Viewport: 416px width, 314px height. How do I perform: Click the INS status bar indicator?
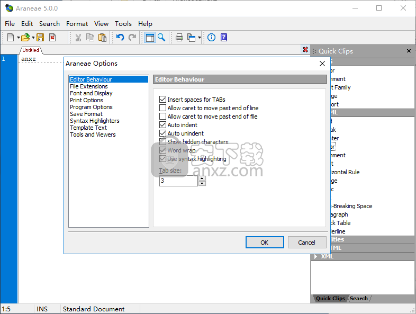tap(42, 309)
